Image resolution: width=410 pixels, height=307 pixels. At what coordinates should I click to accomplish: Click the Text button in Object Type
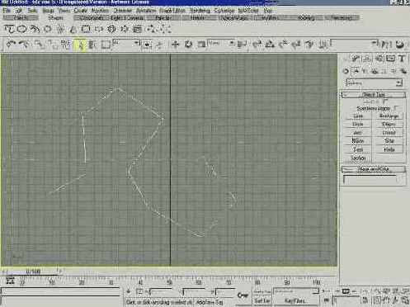click(x=358, y=149)
